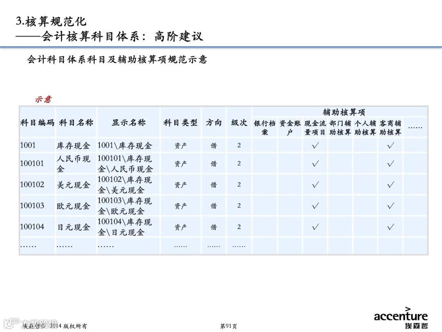Click the name cell '人民币现金'

click(73, 164)
